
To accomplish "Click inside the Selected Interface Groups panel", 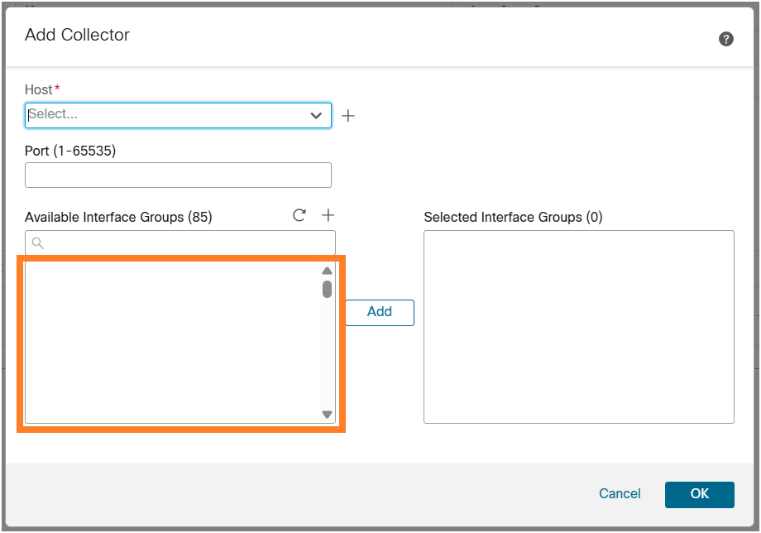I will coord(578,325).
